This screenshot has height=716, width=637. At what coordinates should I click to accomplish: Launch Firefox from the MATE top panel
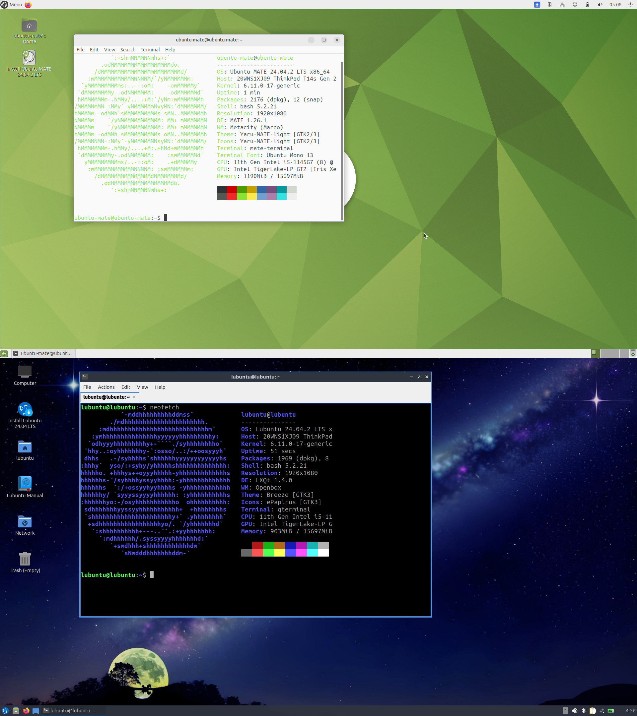pyautogui.click(x=28, y=5)
